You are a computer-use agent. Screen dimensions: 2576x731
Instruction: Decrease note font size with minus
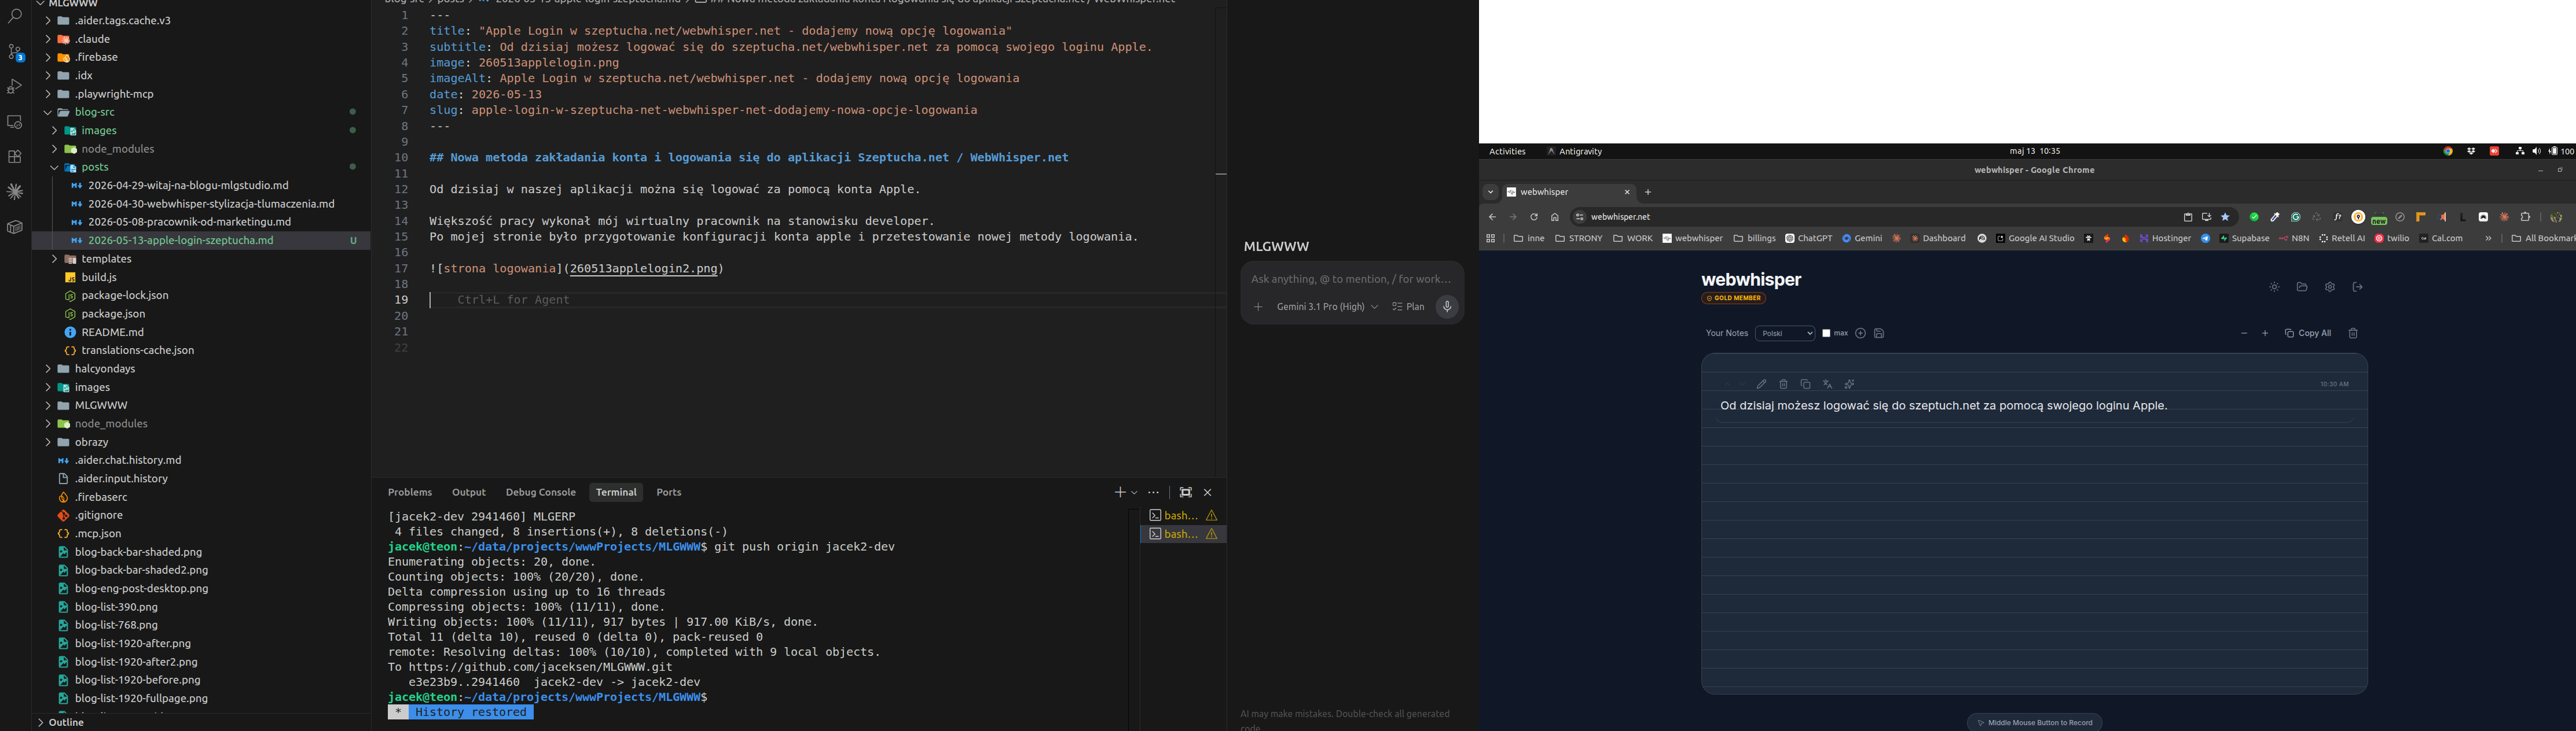pyautogui.click(x=2244, y=334)
